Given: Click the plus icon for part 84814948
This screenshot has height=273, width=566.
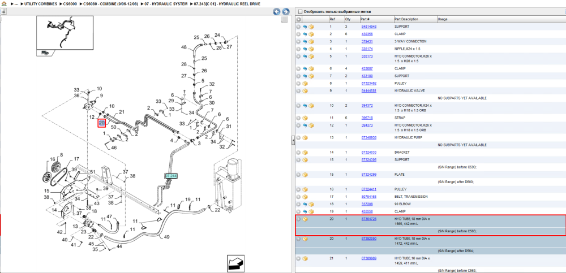Looking at the screenshot, I should pyautogui.click(x=298, y=27).
